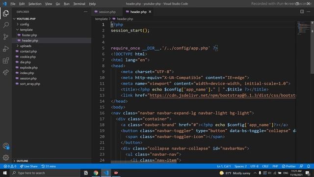The height and width of the screenshot is (177, 314).
Task: Change encoding via UTF-8 status item
Action: click(x=254, y=166)
